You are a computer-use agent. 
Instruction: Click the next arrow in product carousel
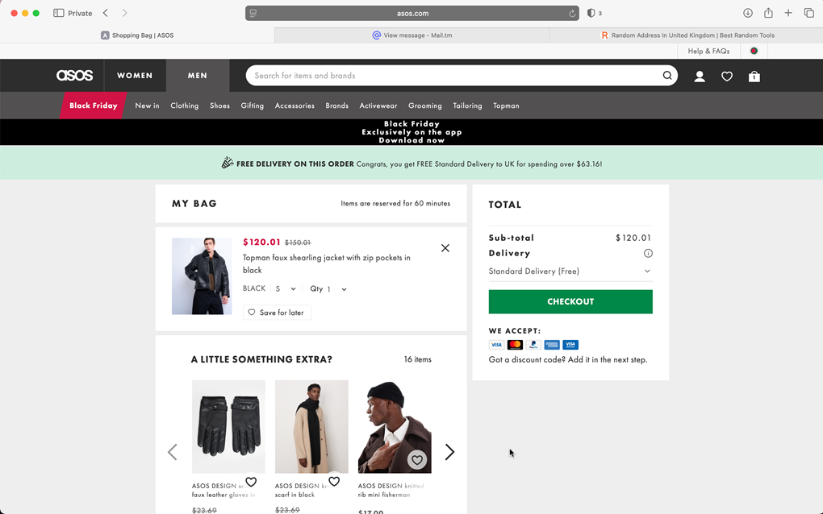click(x=449, y=452)
